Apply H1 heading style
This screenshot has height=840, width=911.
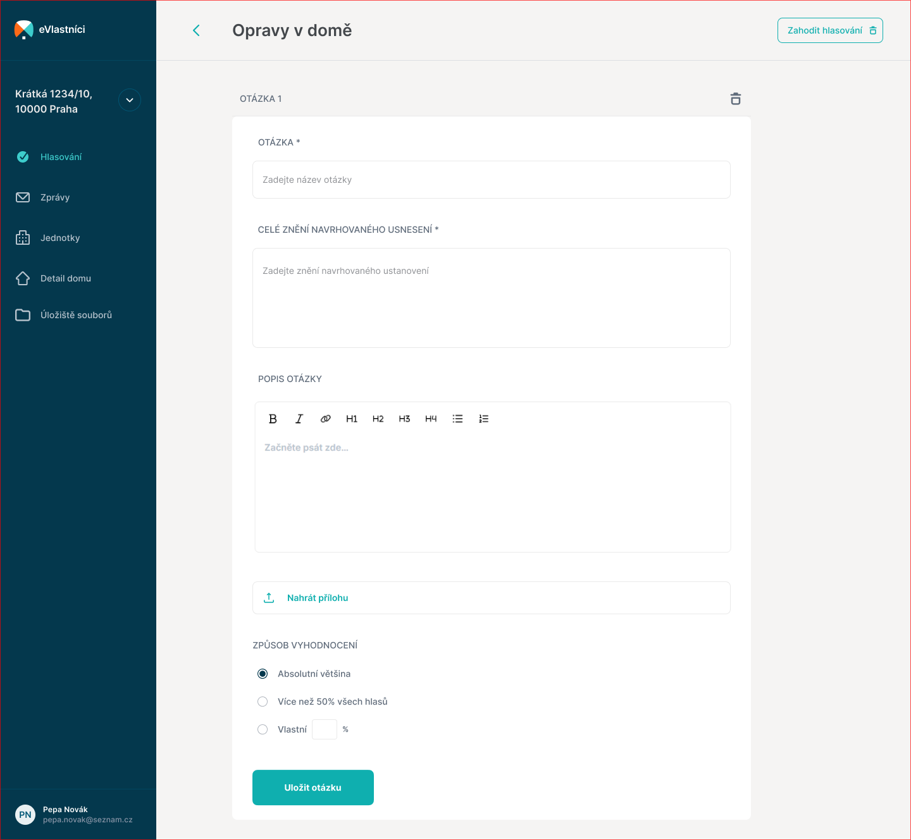(352, 419)
